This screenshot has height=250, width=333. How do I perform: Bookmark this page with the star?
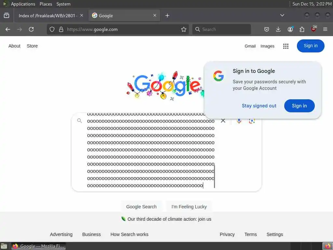coord(184,29)
